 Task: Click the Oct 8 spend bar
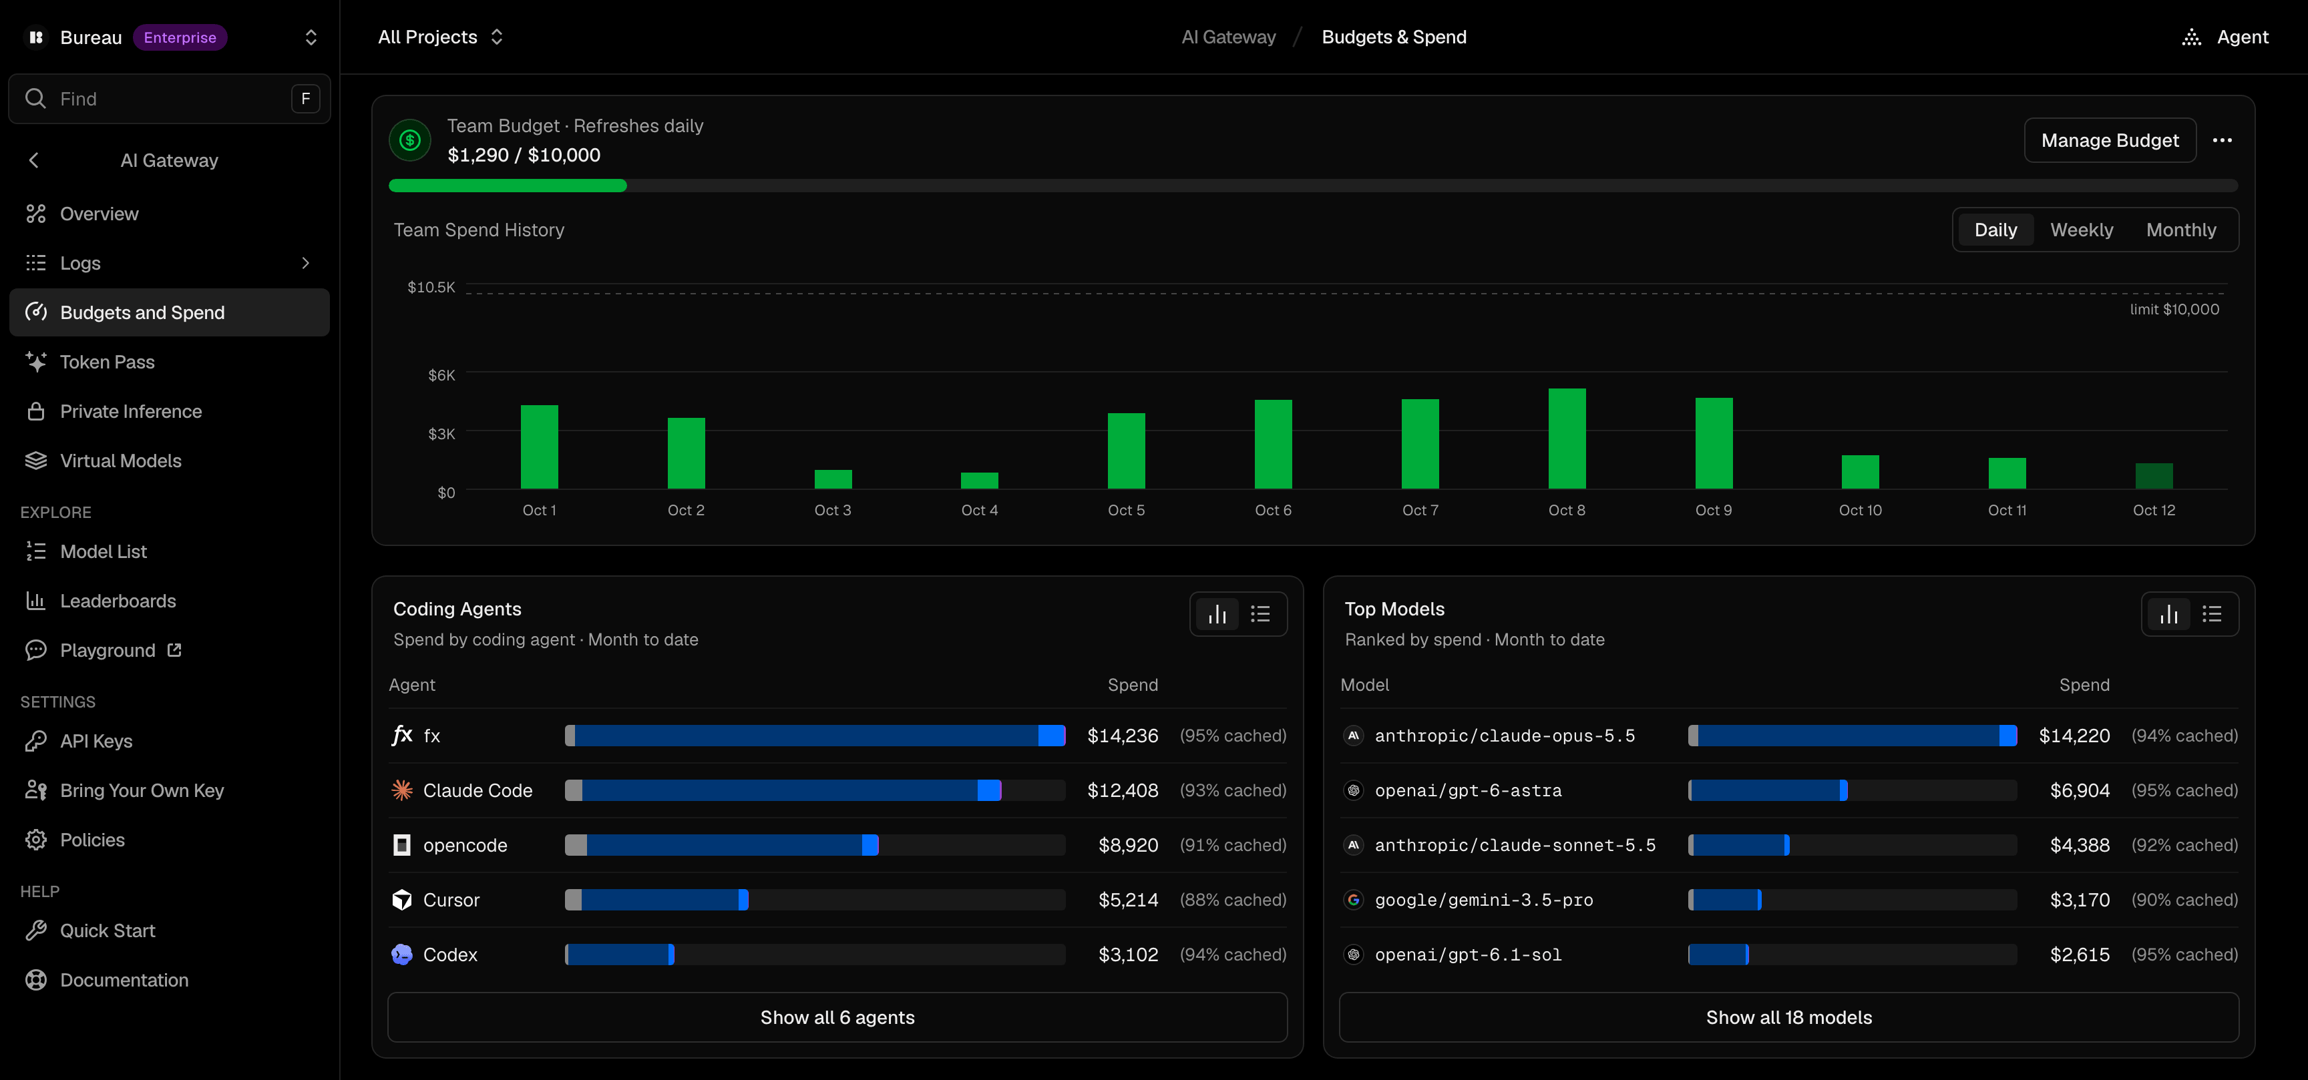[1567, 439]
